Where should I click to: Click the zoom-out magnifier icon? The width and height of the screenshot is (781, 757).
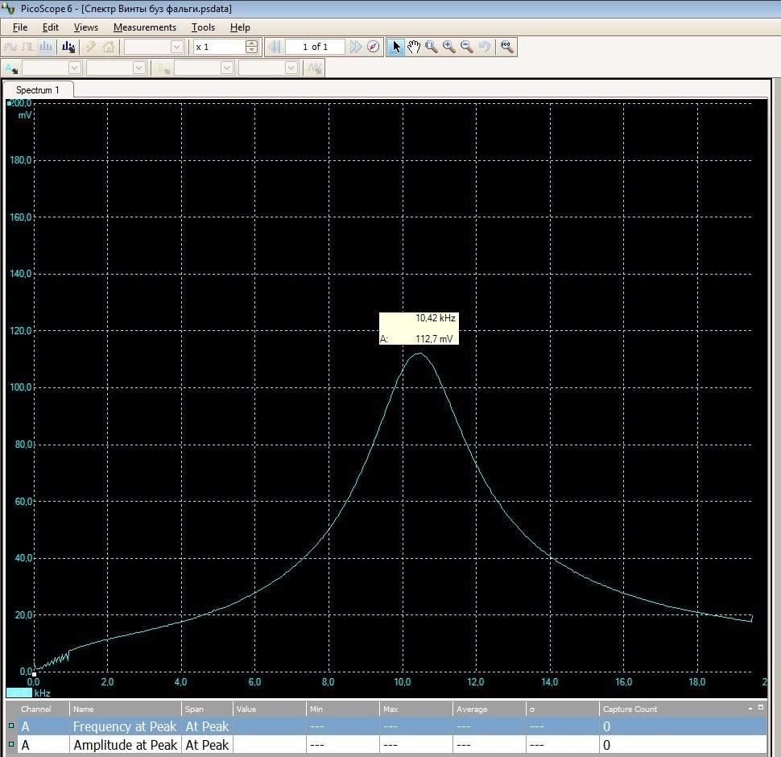click(467, 47)
